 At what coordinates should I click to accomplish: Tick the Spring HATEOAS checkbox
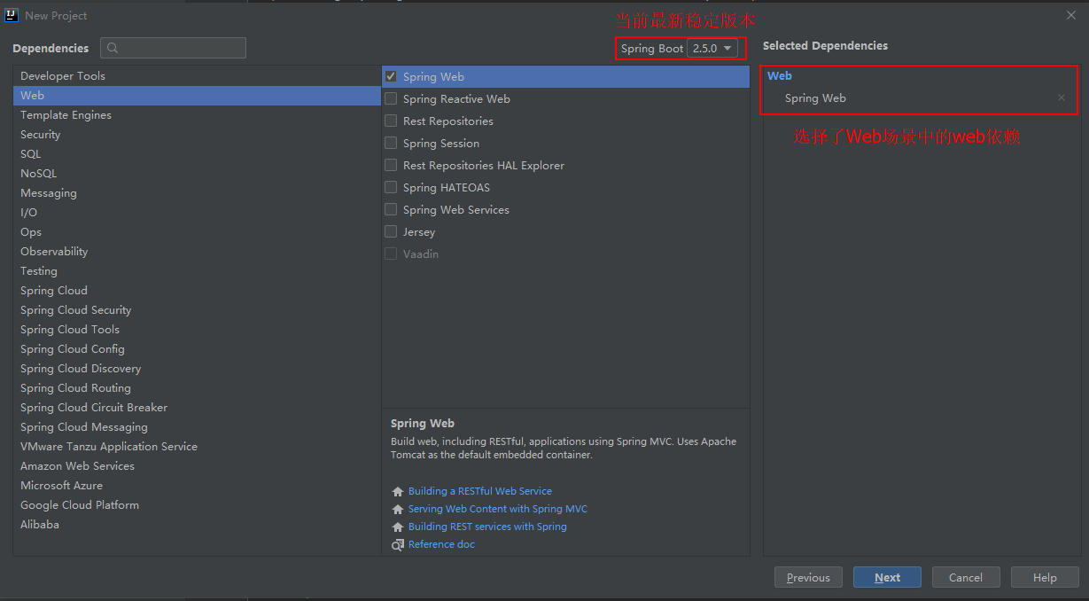(391, 188)
